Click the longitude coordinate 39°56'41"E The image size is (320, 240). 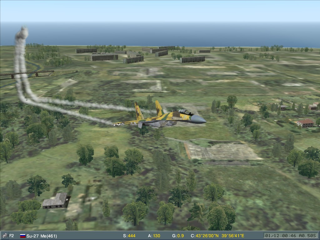tap(232, 236)
